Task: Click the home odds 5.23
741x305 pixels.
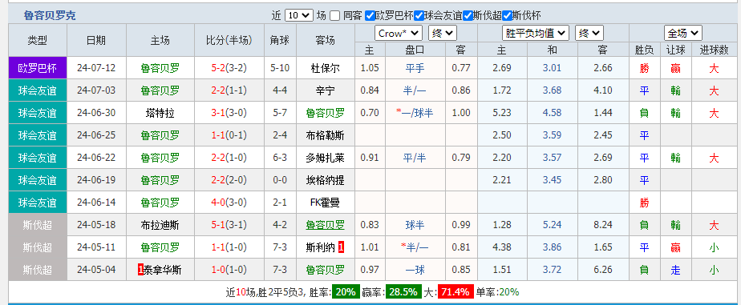Action: (501, 113)
